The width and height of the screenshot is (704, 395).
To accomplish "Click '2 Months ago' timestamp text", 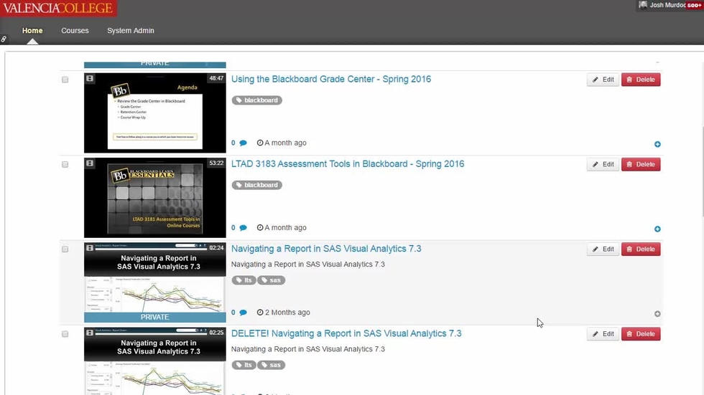I will point(287,313).
